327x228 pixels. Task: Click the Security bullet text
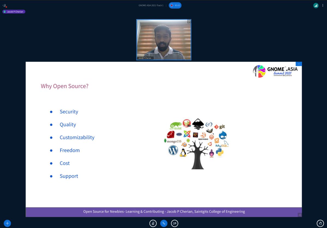pos(69,112)
